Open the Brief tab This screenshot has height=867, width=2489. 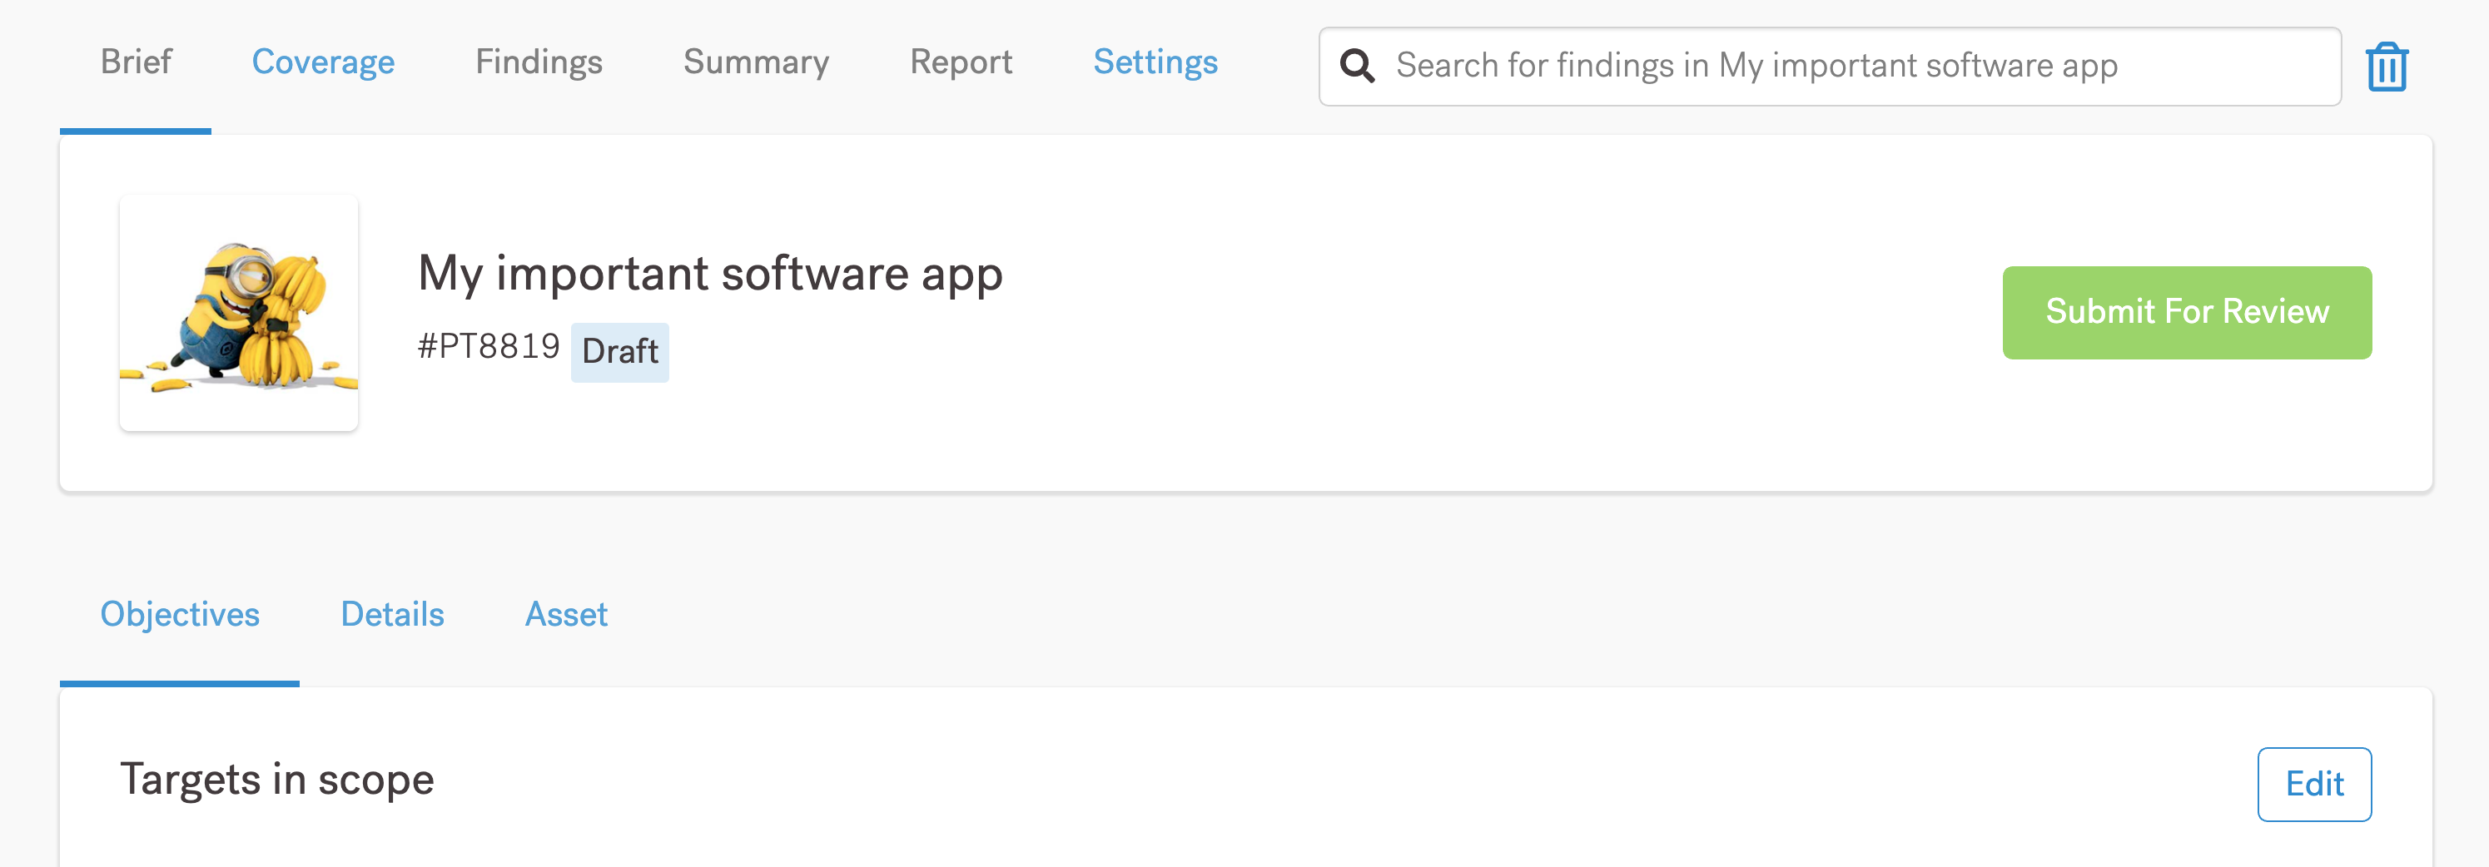(x=135, y=62)
